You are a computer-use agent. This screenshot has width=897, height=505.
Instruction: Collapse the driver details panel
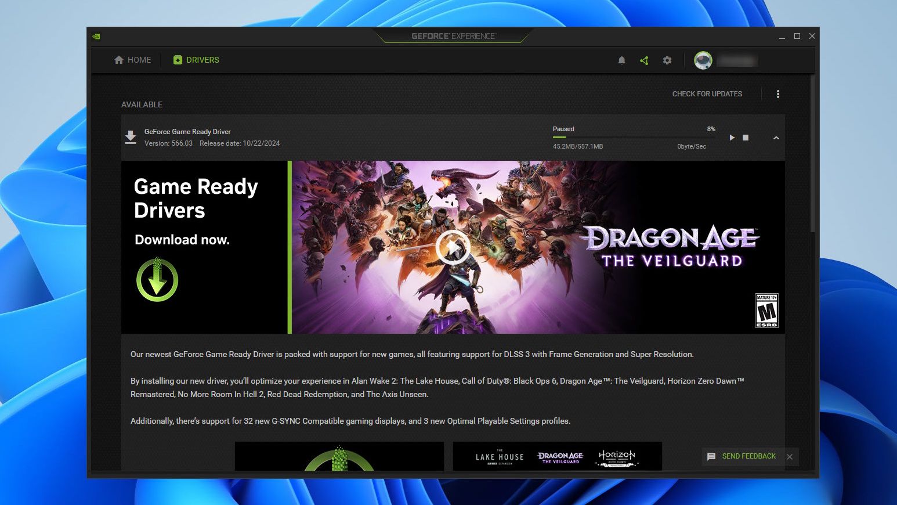[x=776, y=138]
